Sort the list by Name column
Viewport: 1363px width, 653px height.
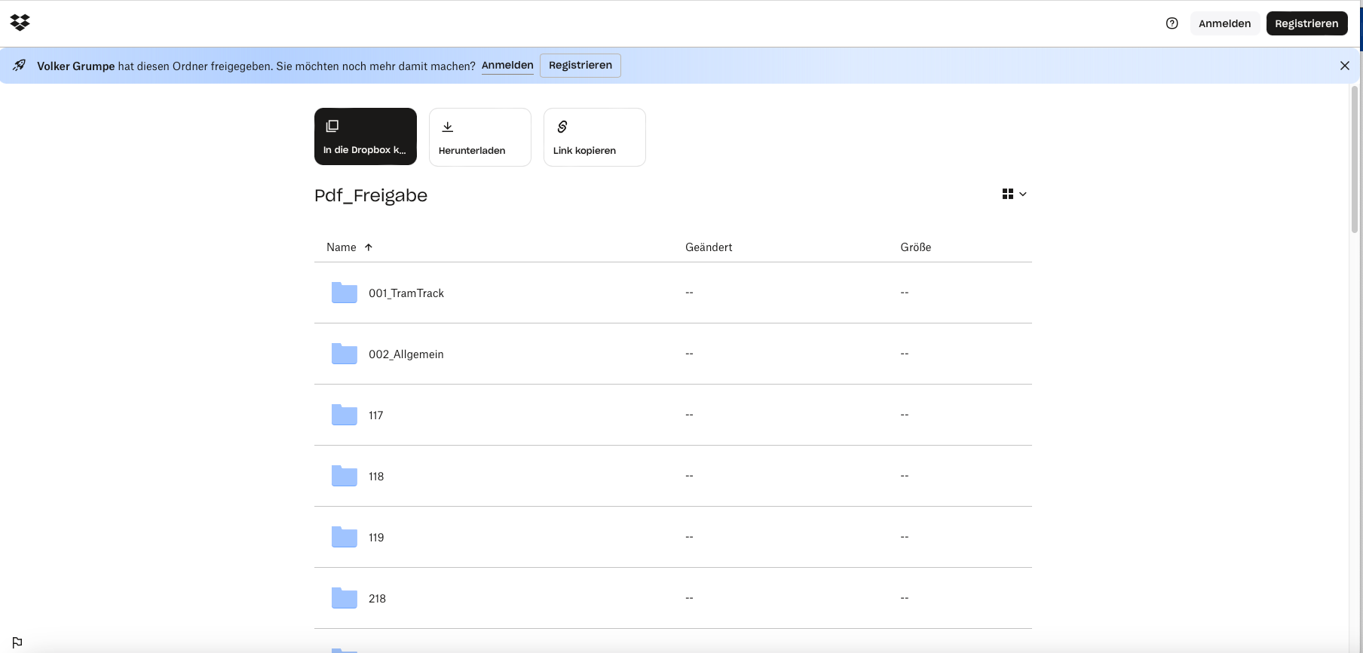point(349,247)
